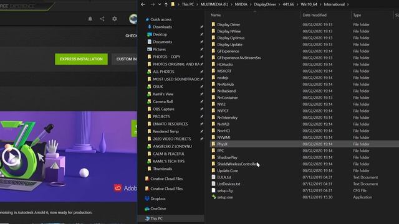The width and height of the screenshot is (399, 224).
Task: Open recent locations dropdown arrow
Action: (160, 4)
